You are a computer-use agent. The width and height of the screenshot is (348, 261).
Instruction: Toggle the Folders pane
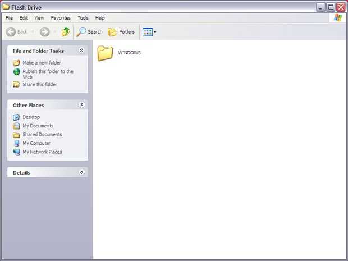click(x=121, y=32)
